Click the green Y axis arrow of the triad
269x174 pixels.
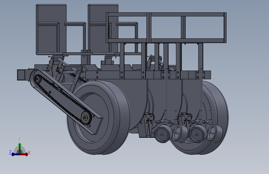[x=20, y=148]
